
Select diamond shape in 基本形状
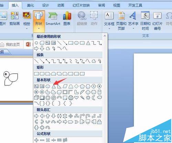click(76, 86)
